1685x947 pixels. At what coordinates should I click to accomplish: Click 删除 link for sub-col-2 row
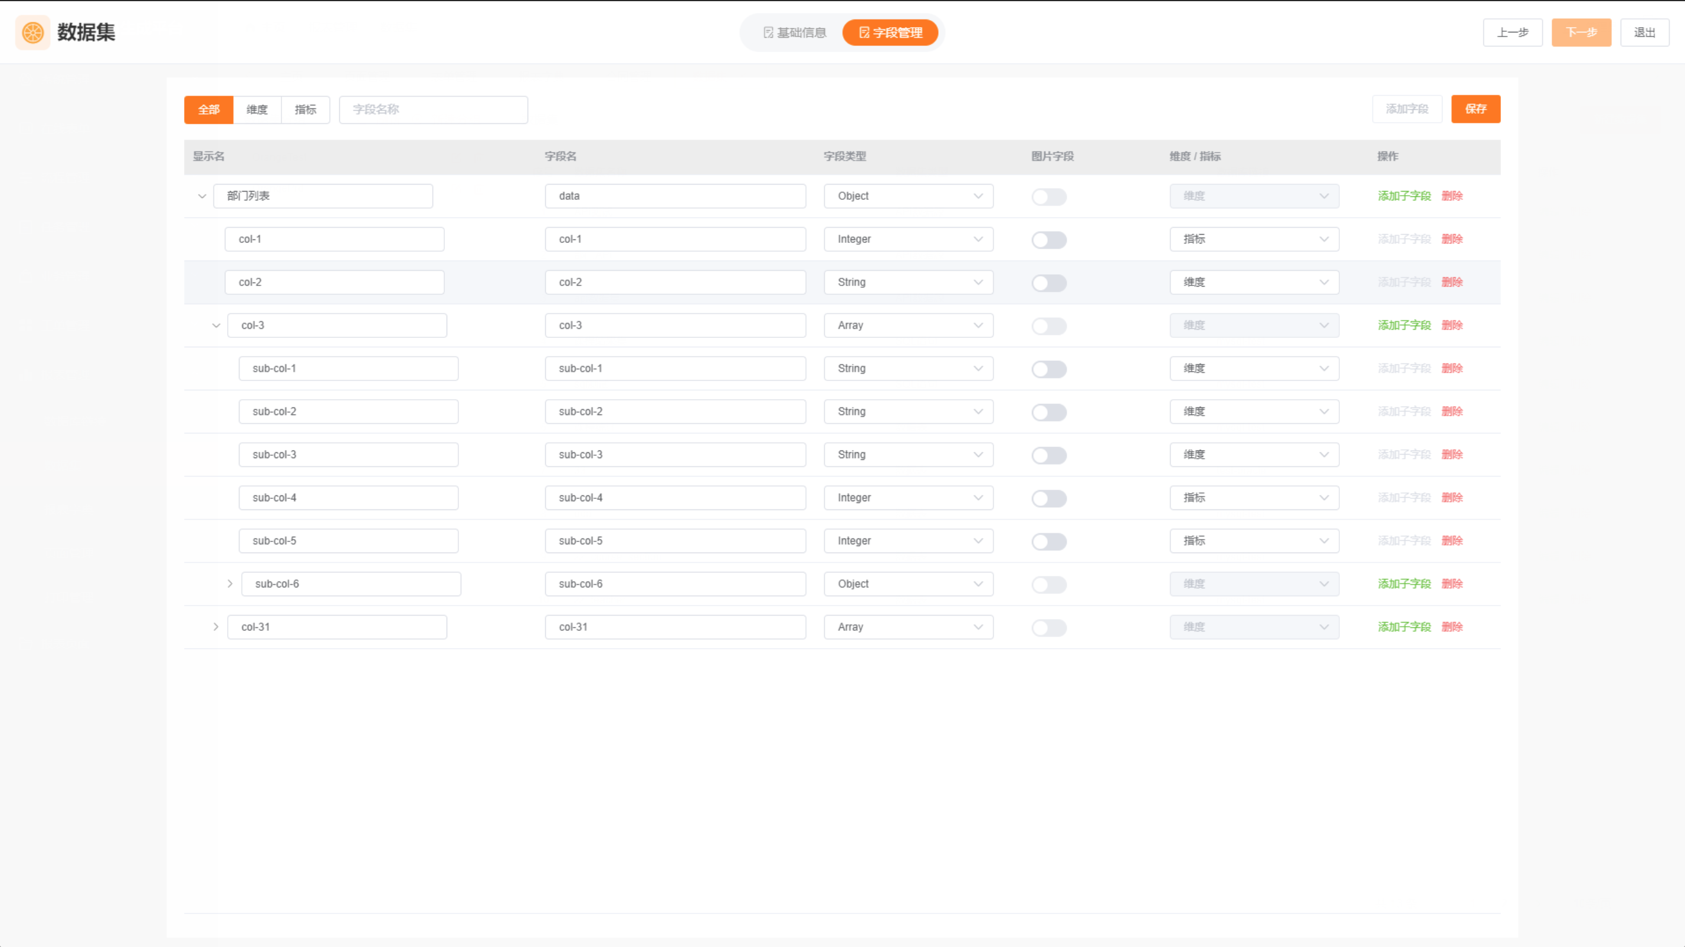(1451, 412)
